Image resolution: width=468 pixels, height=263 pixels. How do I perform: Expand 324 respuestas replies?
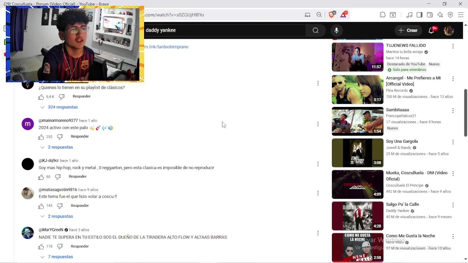point(59,107)
